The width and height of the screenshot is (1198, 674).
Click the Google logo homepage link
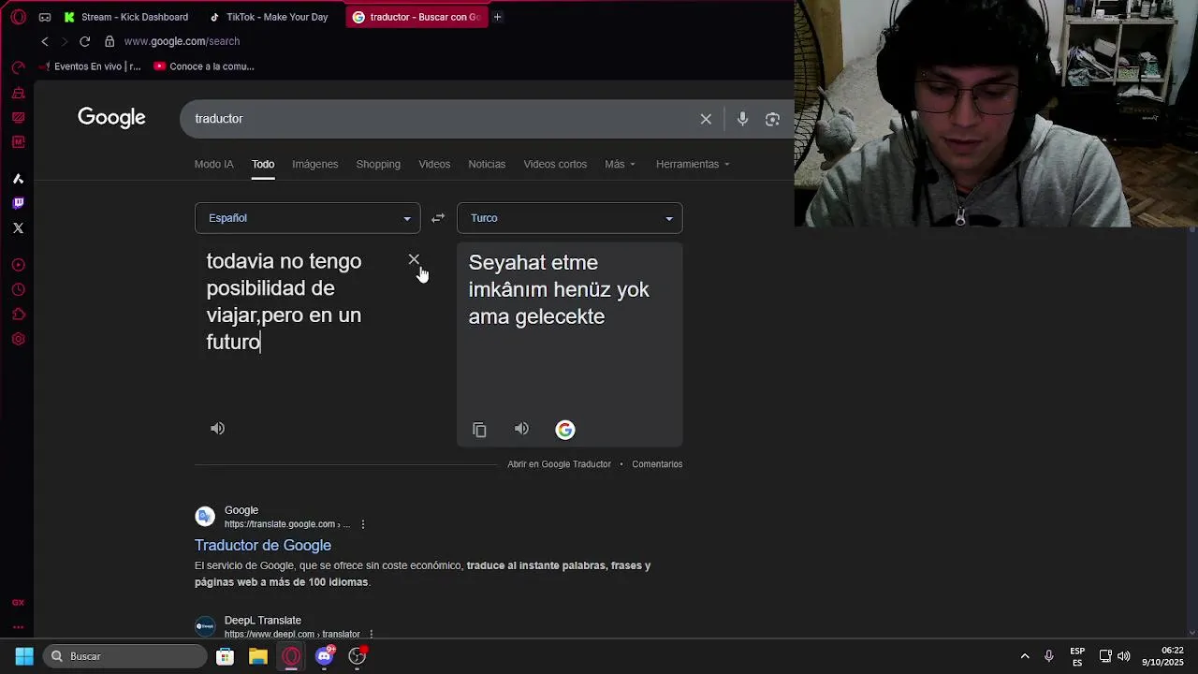[111, 118]
